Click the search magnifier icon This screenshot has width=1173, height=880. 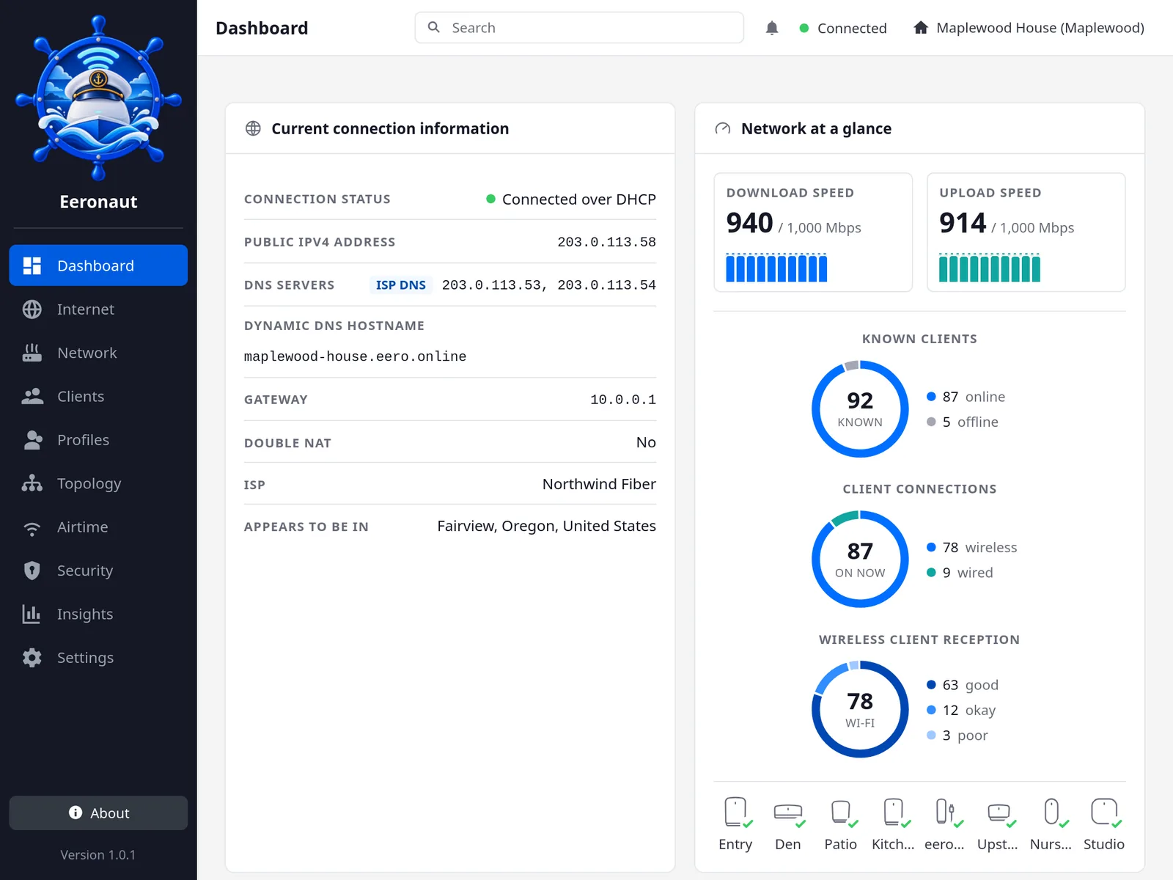click(434, 27)
